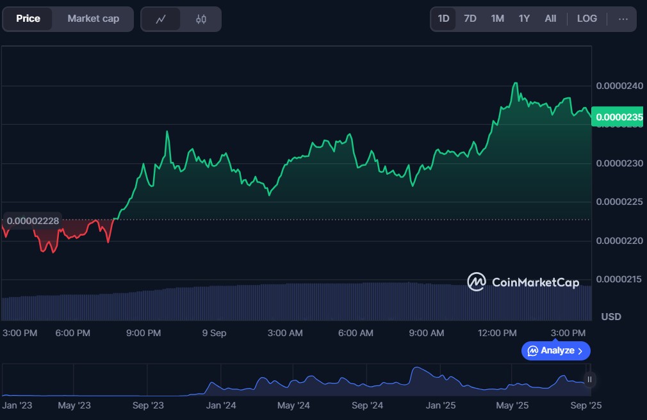Select the Price tab
Viewport: 647px width, 420px height.
pyautogui.click(x=28, y=19)
